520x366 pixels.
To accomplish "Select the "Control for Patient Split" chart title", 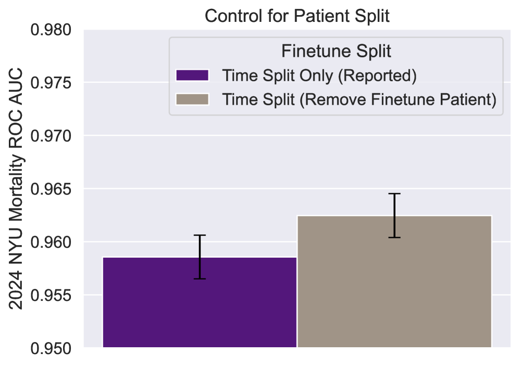I will point(297,16).
